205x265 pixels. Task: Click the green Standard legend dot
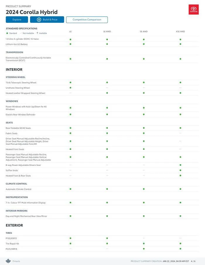pos(7,33)
